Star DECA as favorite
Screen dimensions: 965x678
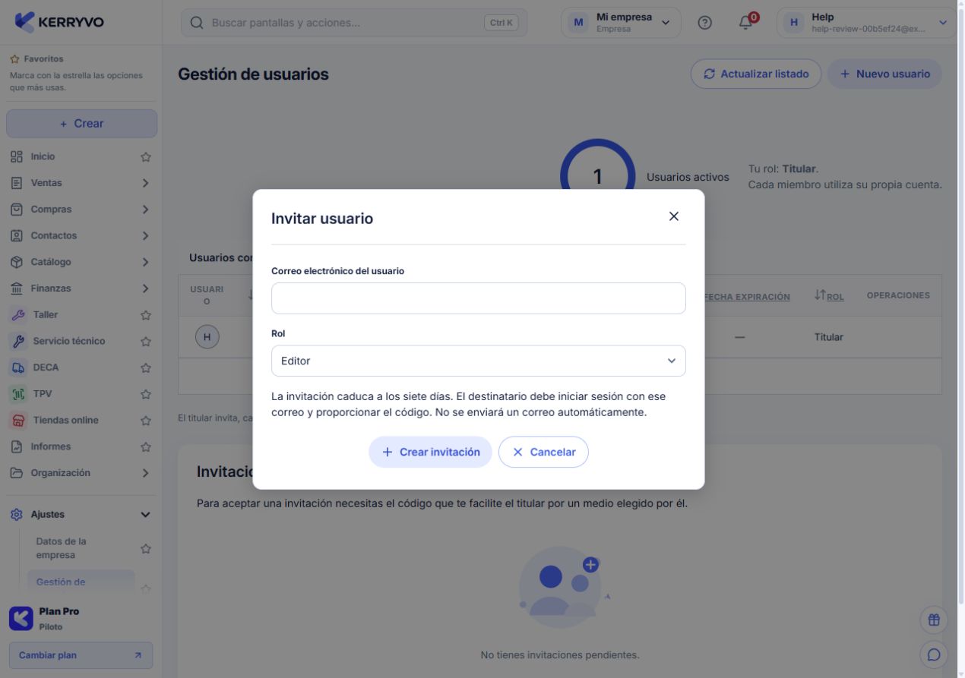pyautogui.click(x=146, y=368)
